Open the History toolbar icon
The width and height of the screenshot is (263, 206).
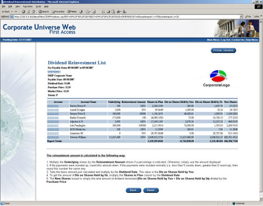coord(81,11)
